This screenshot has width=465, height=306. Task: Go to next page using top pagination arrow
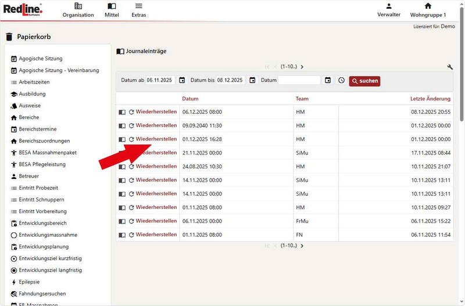(302, 67)
